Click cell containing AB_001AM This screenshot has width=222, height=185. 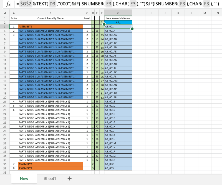coord(118,81)
